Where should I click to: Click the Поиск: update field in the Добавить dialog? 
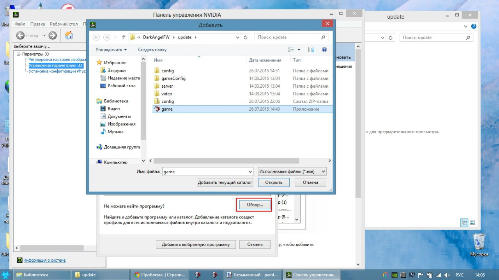[x=291, y=37]
